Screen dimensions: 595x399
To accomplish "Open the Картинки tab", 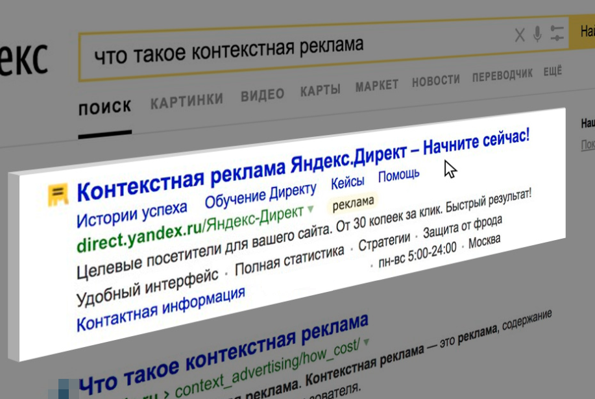I will click(x=187, y=101).
